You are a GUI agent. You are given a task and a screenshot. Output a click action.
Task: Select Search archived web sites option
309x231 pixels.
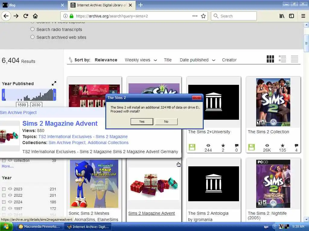[x=33, y=37]
